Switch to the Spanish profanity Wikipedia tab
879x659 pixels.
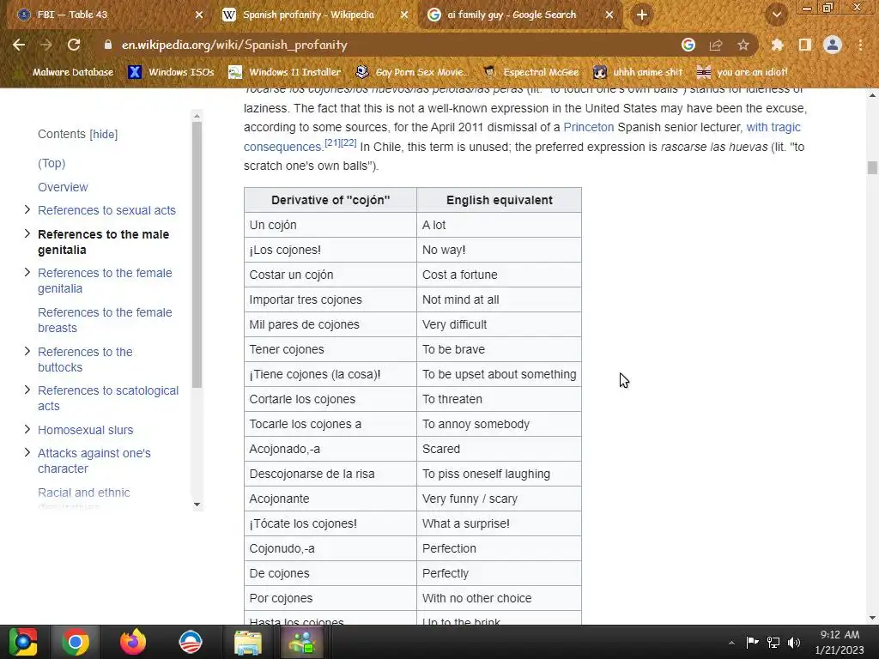click(314, 15)
